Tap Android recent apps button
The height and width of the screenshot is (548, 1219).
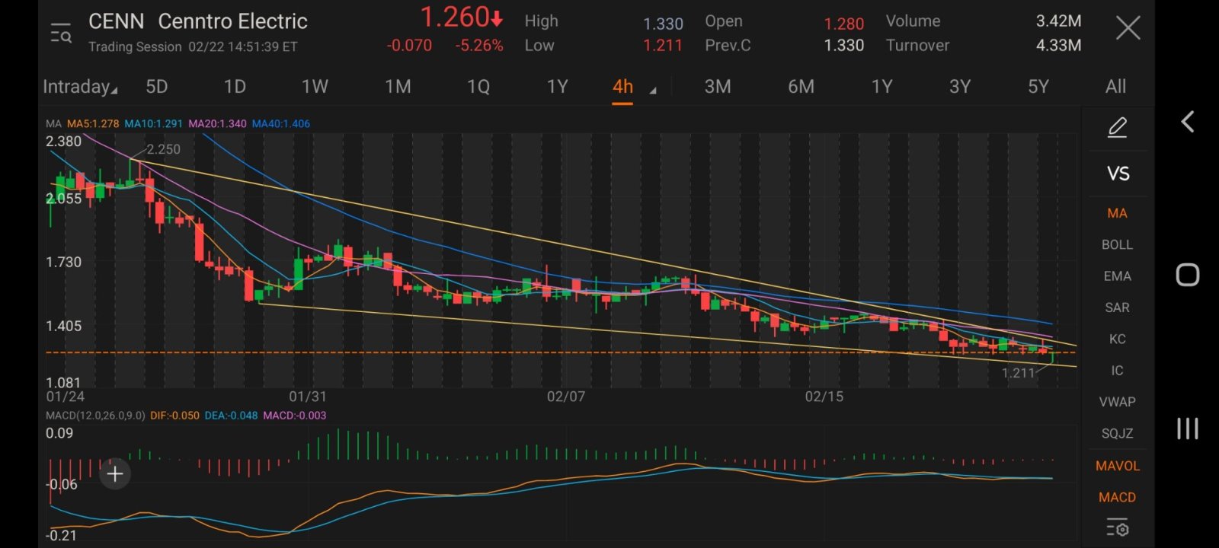point(1188,429)
